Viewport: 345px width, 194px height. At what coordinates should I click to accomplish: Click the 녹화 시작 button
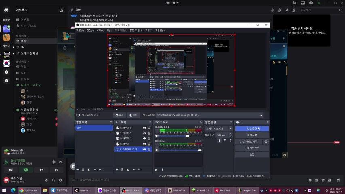[x=252, y=135]
